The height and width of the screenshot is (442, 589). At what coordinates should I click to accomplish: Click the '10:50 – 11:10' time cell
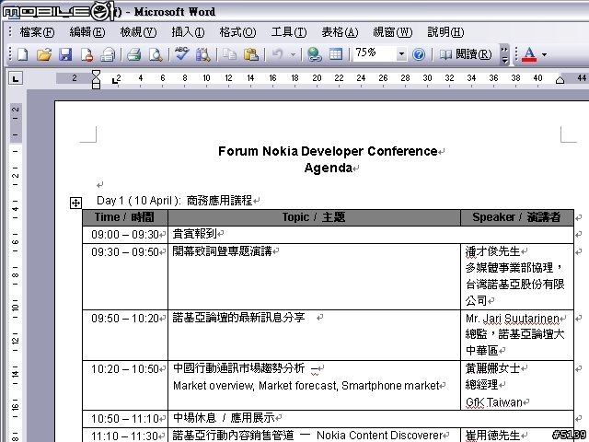(x=125, y=418)
